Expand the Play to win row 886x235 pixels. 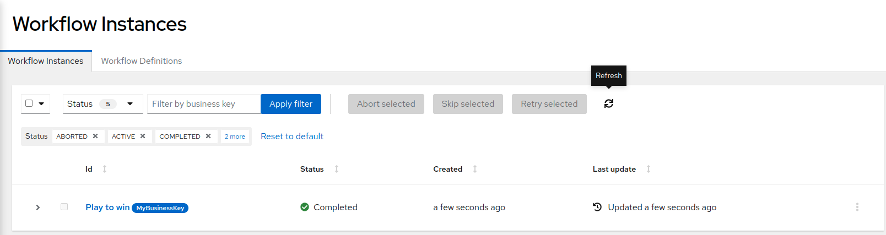pos(37,207)
